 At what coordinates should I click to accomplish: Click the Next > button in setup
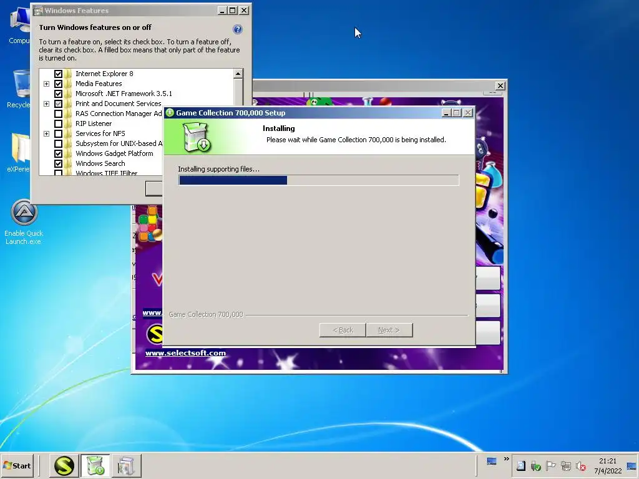point(389,330)
